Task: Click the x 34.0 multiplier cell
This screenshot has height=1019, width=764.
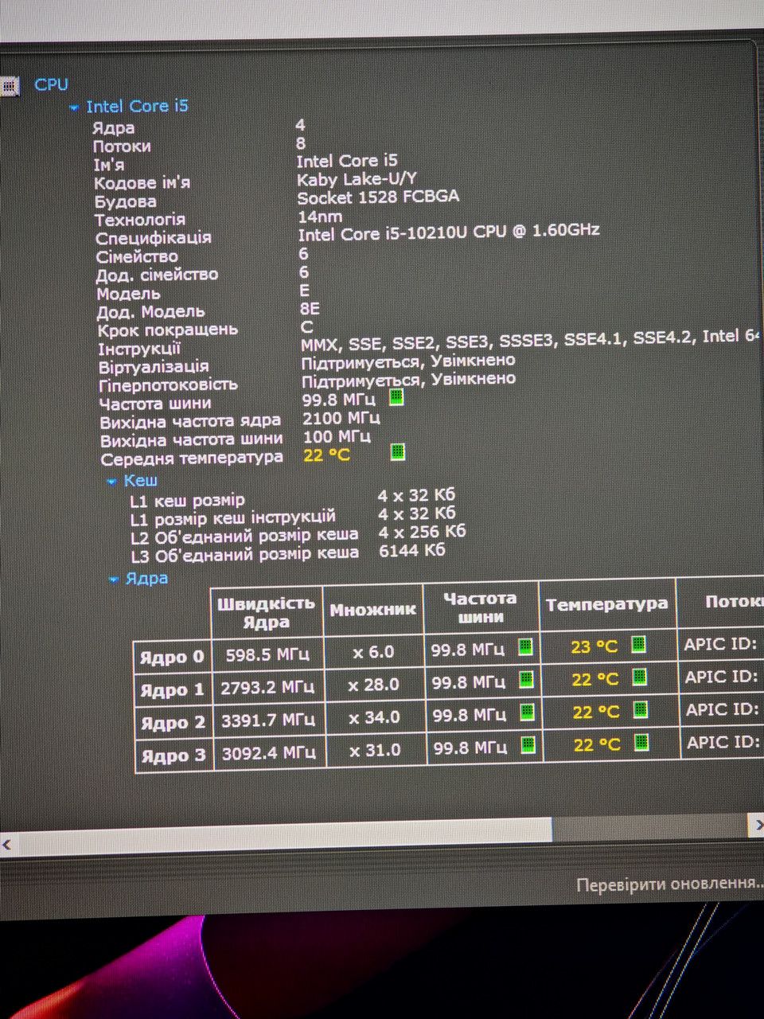Action: click(x=375, y=717)
